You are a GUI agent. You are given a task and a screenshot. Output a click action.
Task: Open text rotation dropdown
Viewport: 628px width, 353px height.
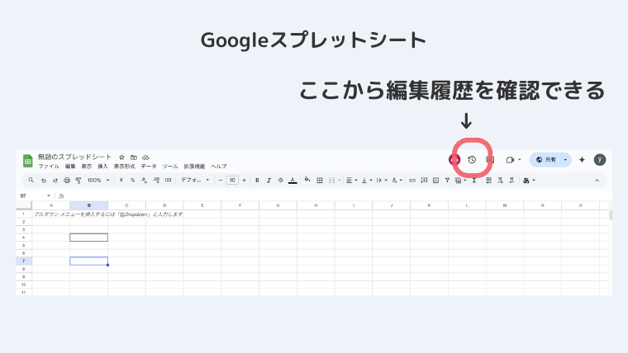click(397, 181)
